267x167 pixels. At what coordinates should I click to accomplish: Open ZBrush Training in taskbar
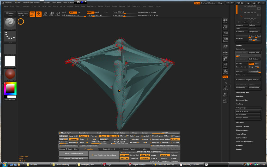64,165
